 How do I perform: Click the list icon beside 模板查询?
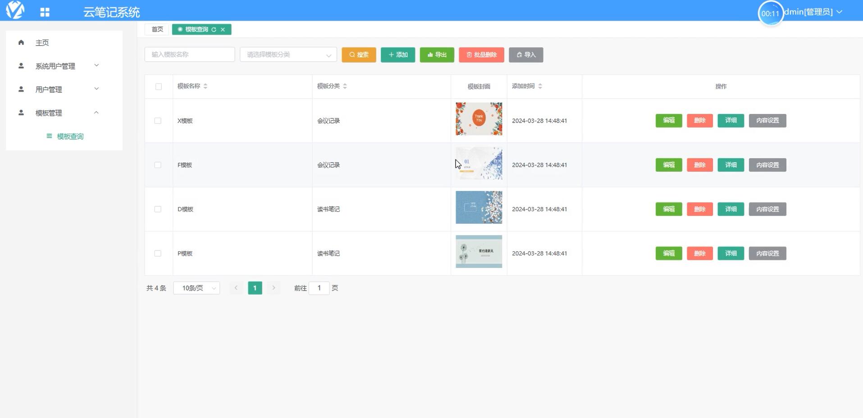[x=49, y=136]
